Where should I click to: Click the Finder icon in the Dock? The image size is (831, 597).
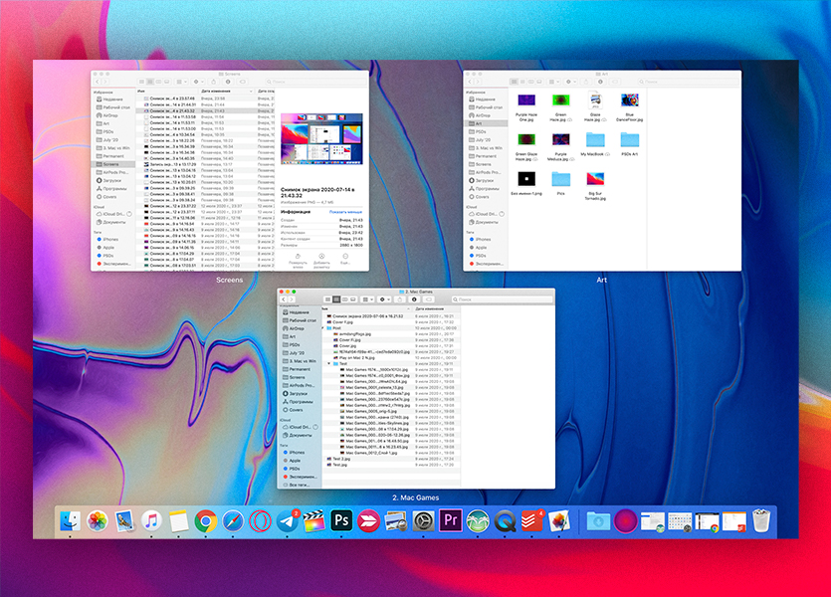(71, 520)
